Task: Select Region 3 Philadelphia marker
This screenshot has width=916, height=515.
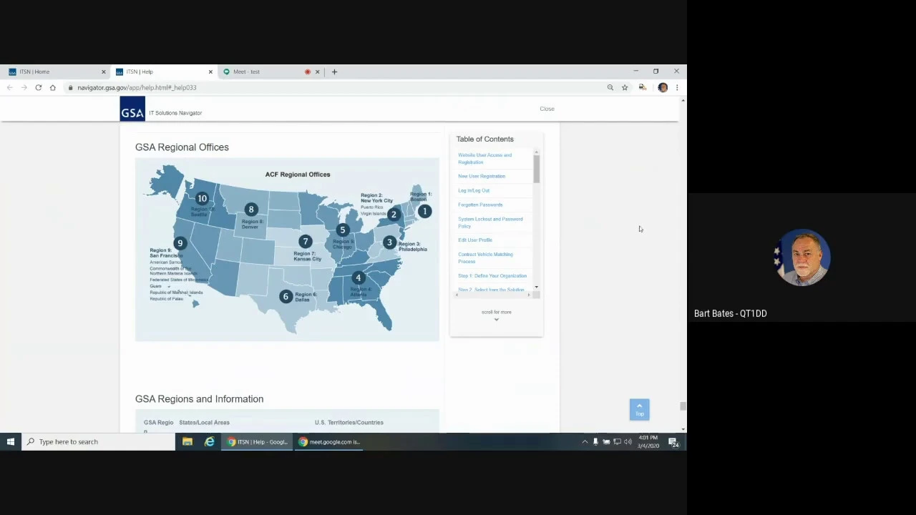Action: (389, 242)
